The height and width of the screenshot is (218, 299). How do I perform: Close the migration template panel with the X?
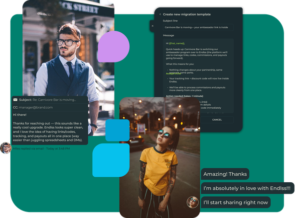click(152, 26)
